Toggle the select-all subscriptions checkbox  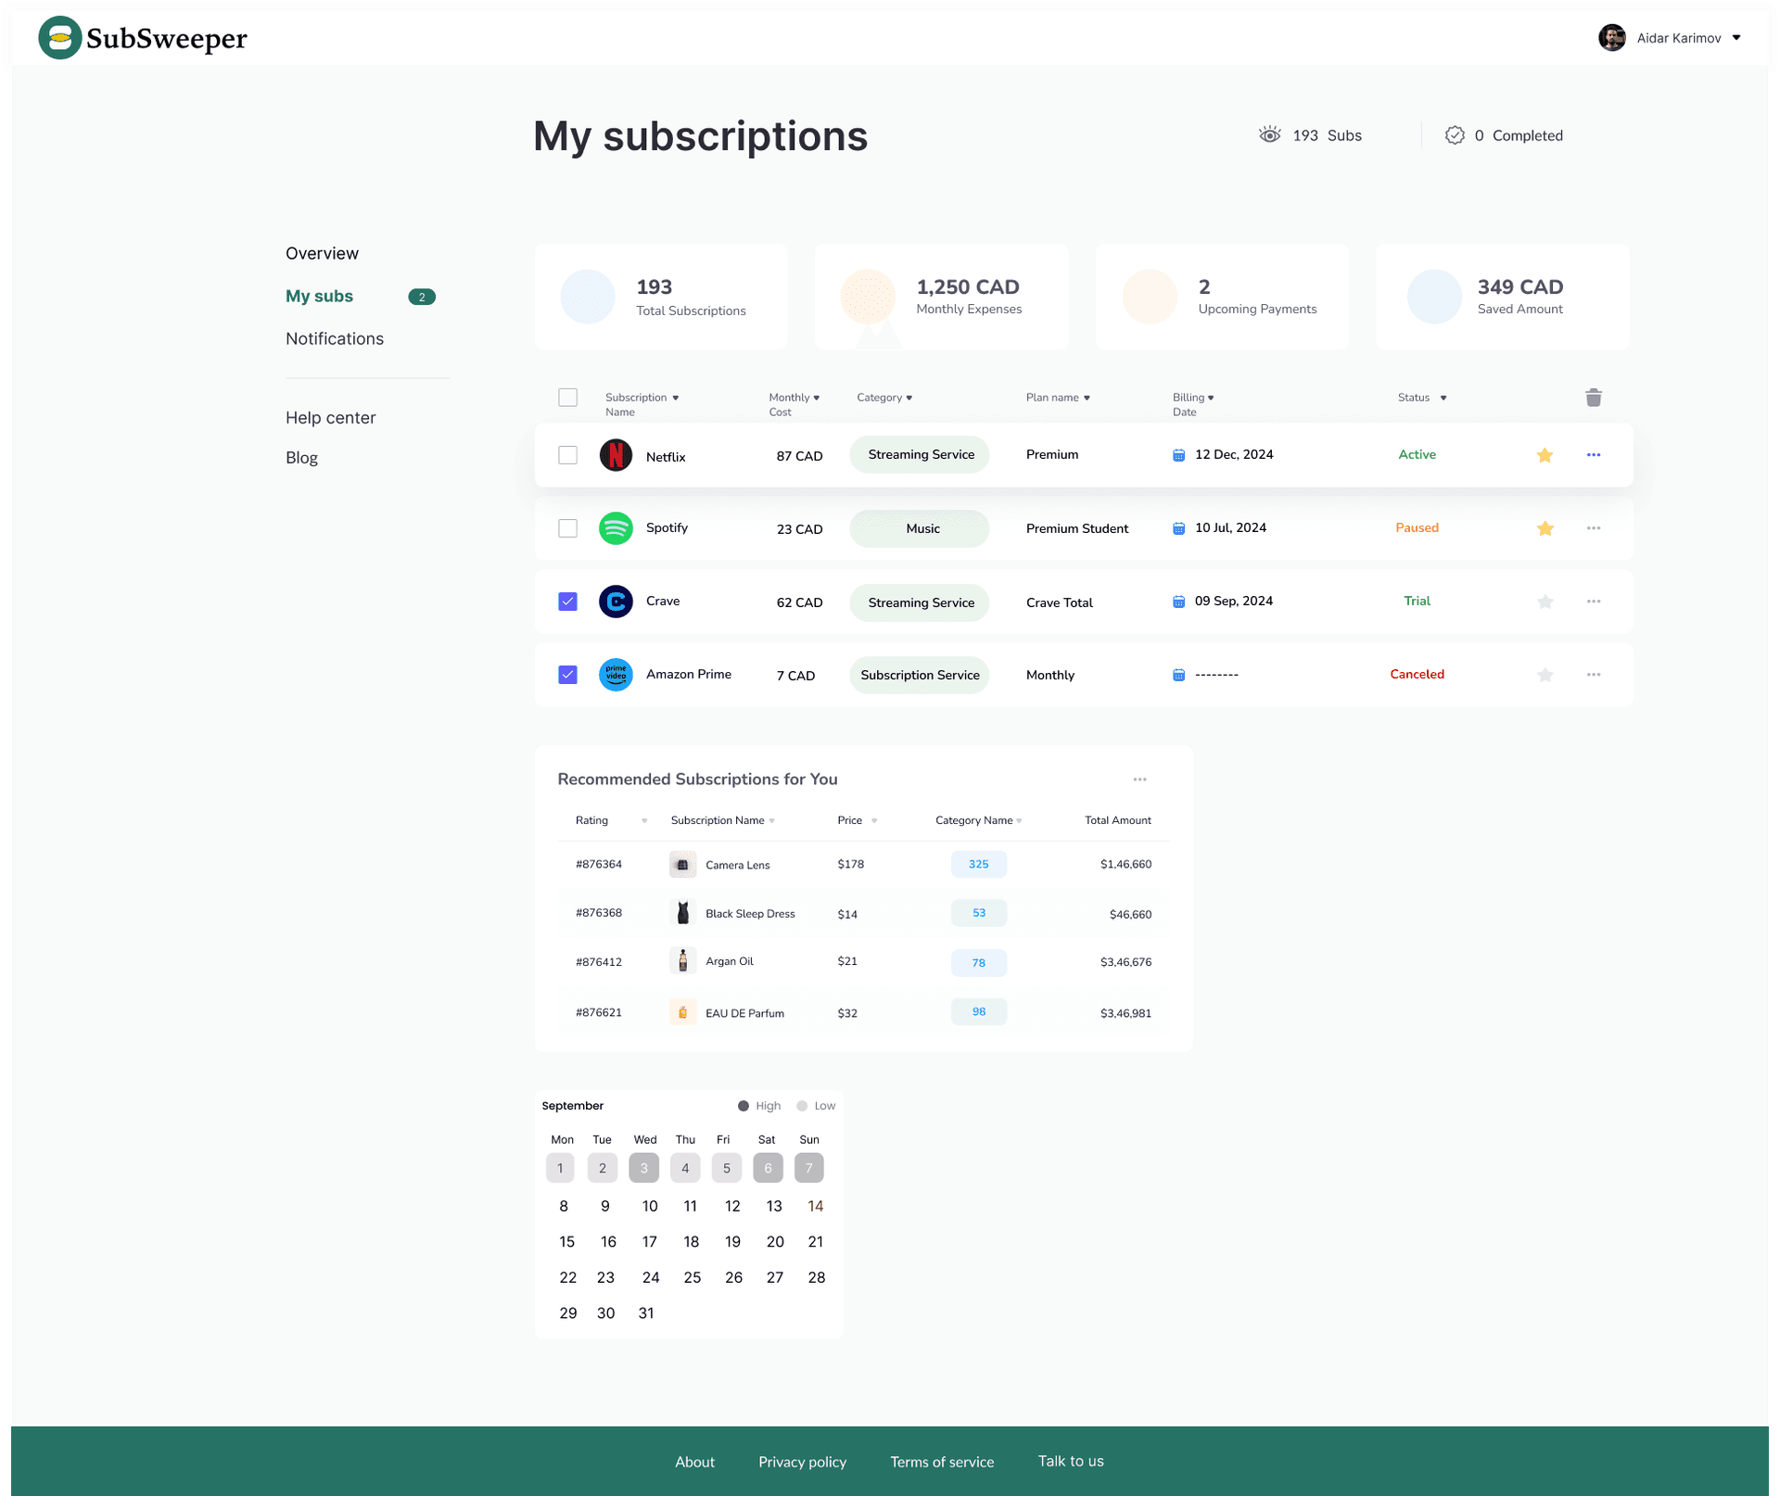(567, 398)
